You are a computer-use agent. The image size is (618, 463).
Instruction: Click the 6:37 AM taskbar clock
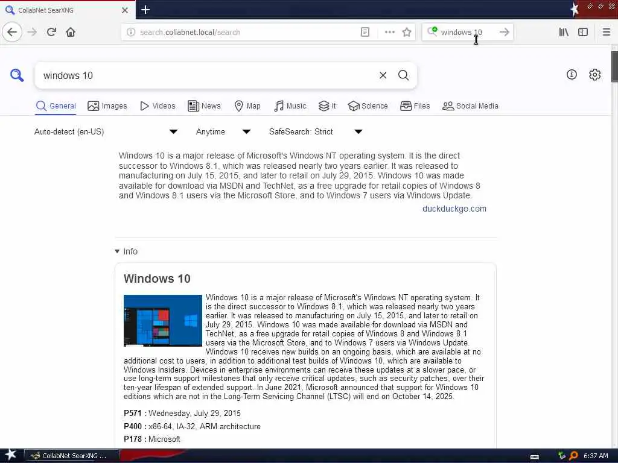pyautogui.click(x=596, y=456)
